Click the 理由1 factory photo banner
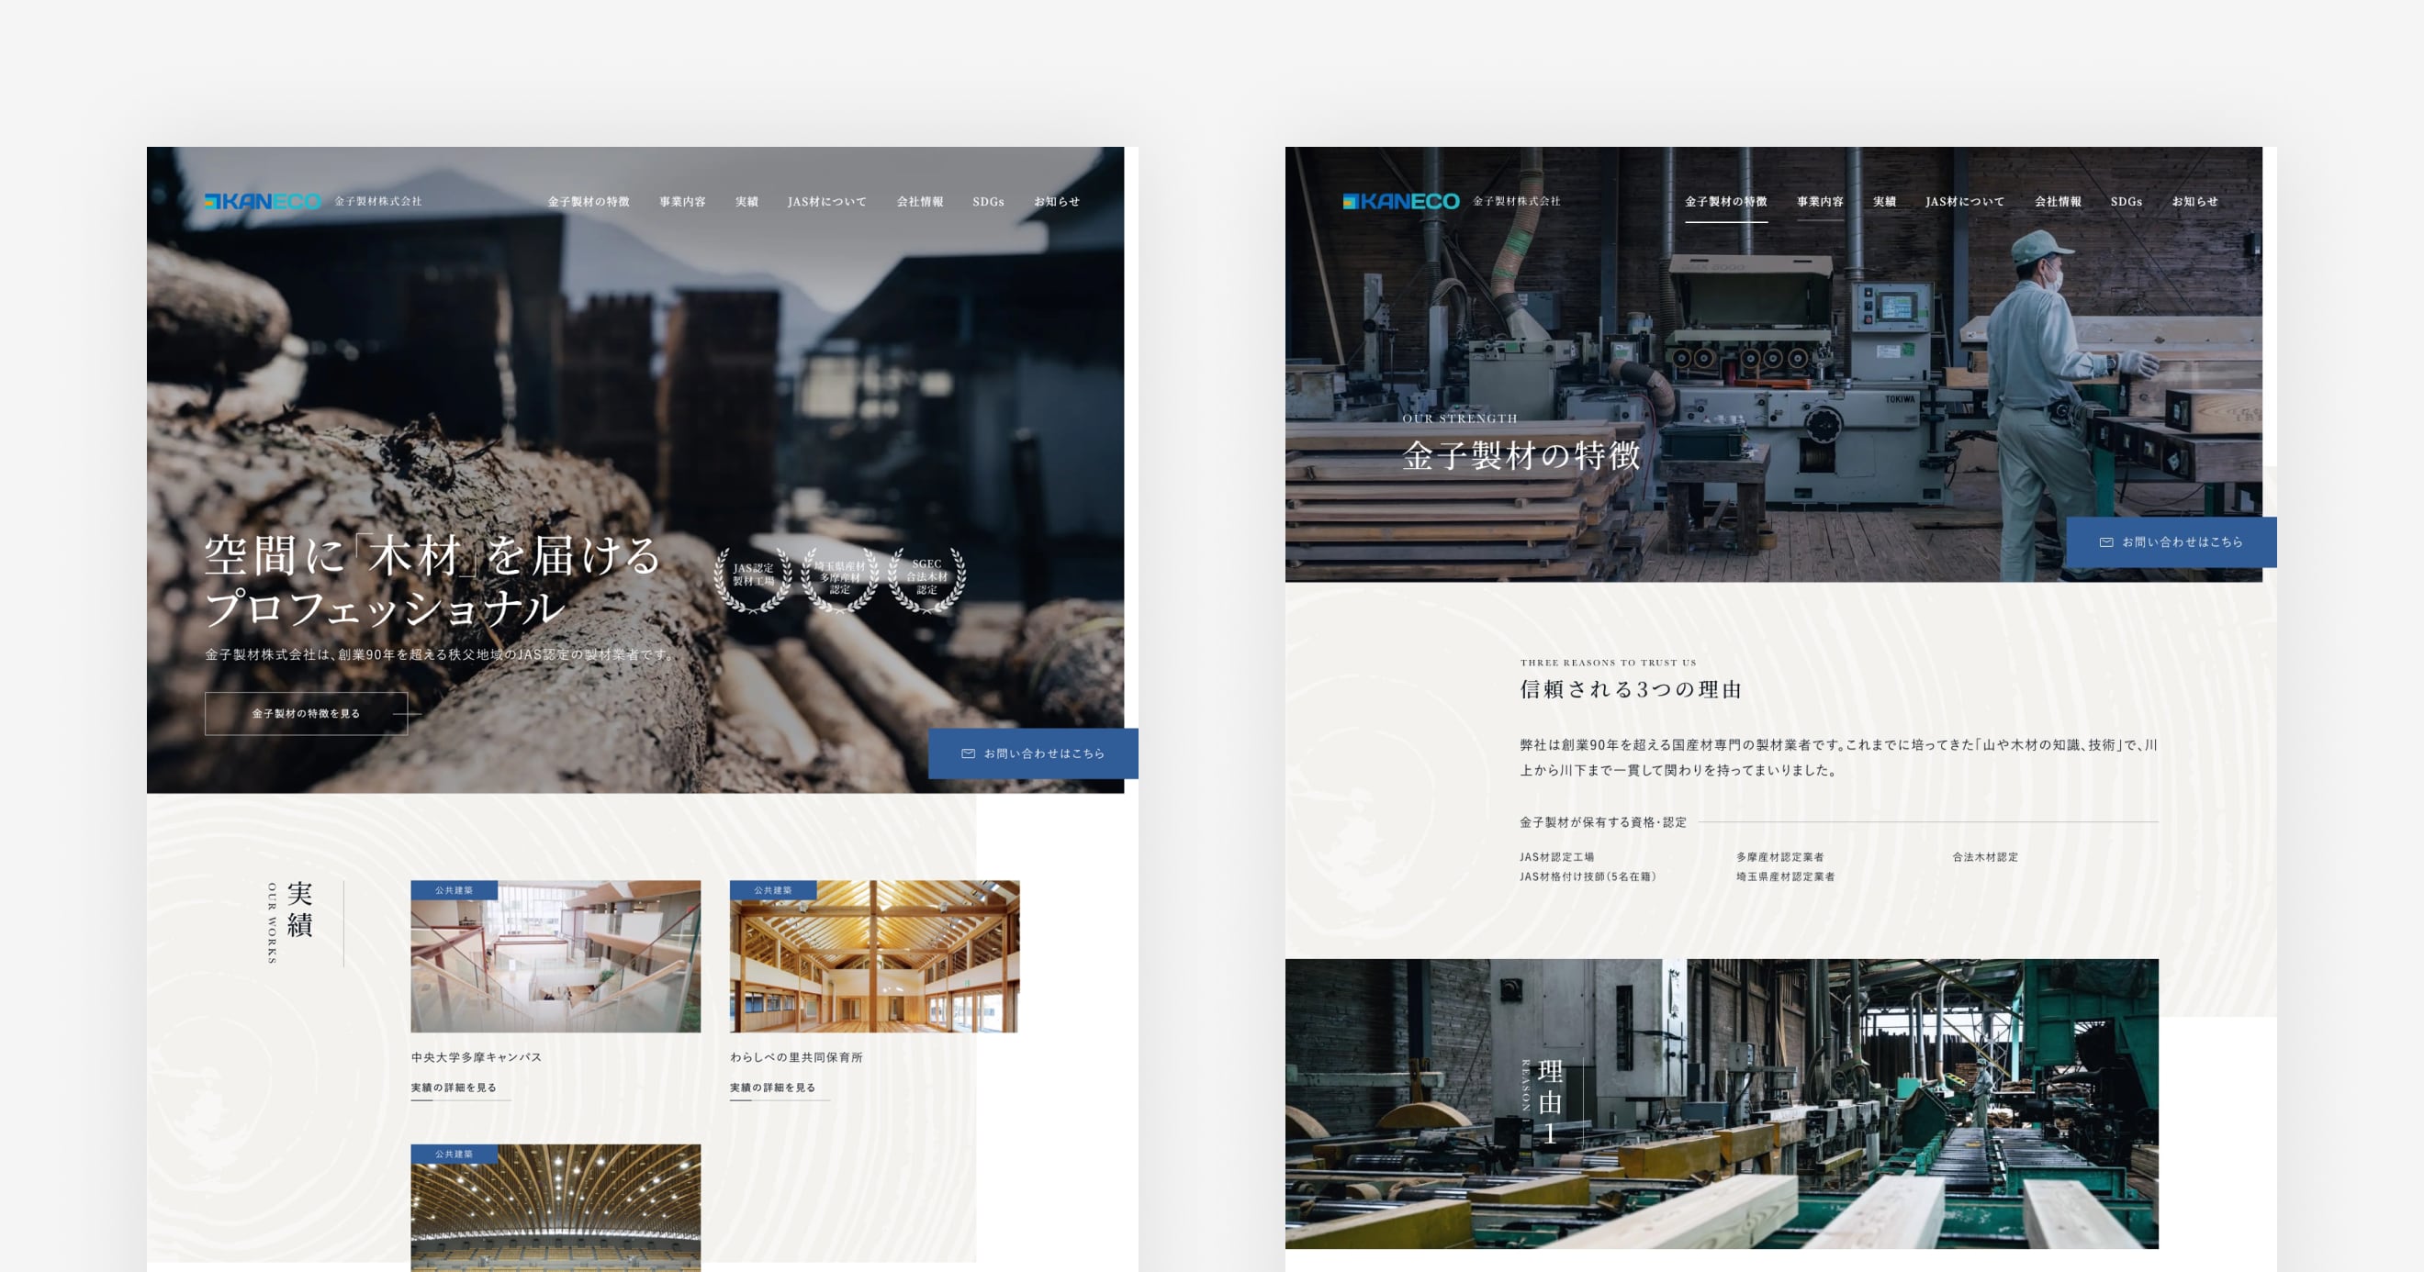This screenshot has height=1272, width=2424. click(1721, 1103)
